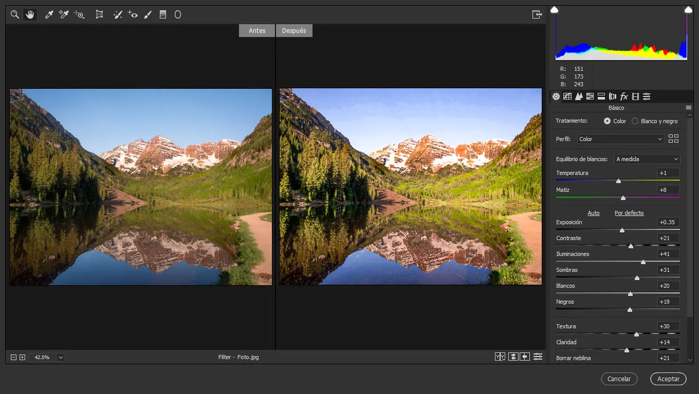Image resolution: width=699 pixels, height=394 pixels.
Task: Click the Borrar neblina value field
Action: coord(668,358)
